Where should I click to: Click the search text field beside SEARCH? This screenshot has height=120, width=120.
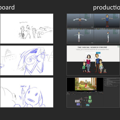click(91, 53)
